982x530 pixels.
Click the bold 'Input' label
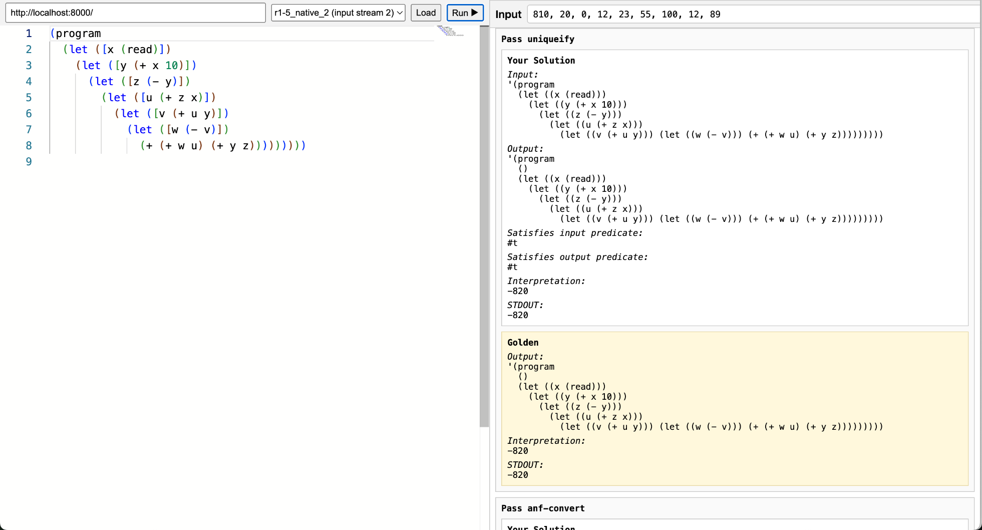pyautogui.click(x=508, y=15)
